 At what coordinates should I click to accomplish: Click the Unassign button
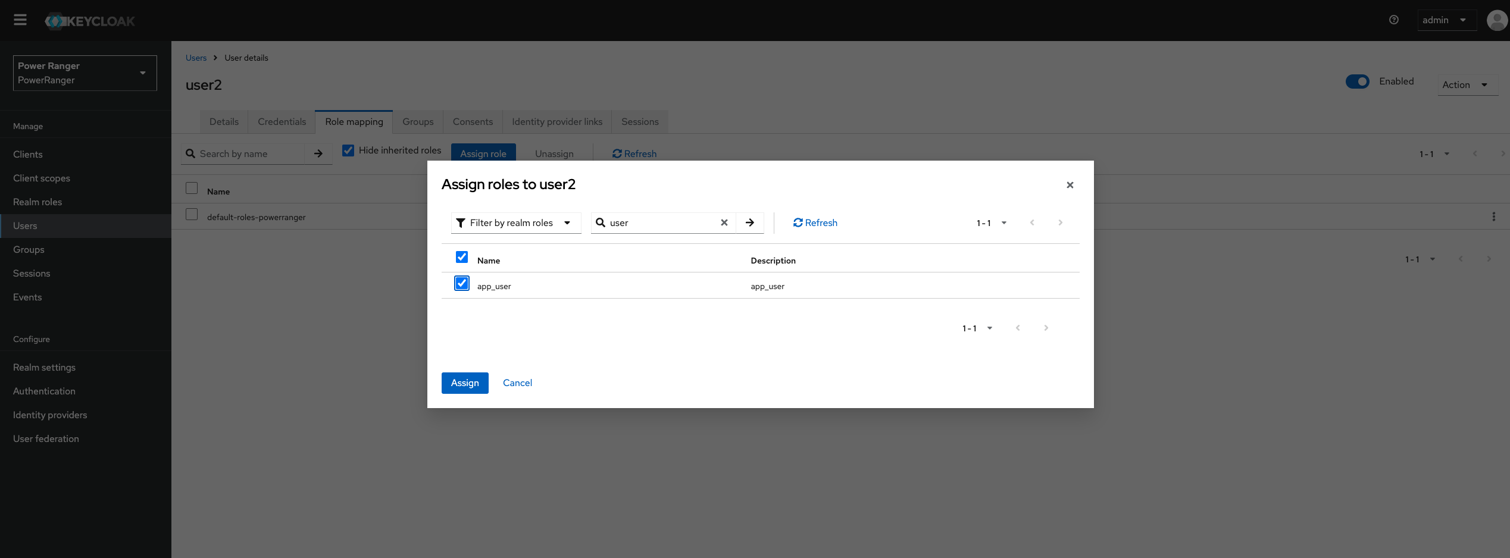click(x=554, y=153)
